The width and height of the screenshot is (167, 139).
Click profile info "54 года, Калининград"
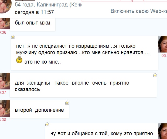(48, 5)
